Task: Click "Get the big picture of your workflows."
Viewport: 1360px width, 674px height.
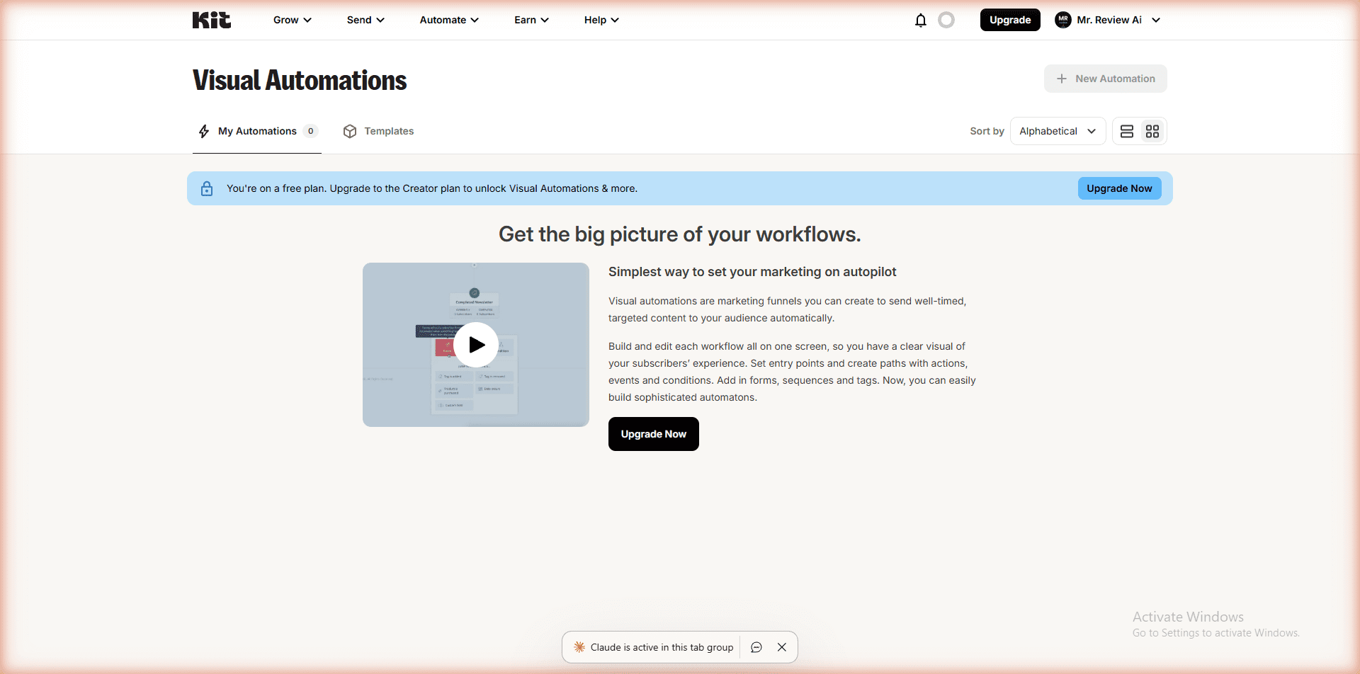Action: [x=680, y=234]
